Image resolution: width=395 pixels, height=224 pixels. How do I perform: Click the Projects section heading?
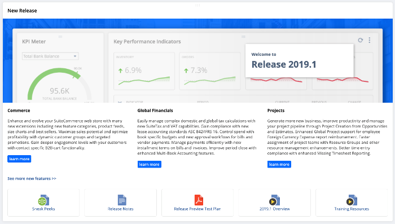point(276,111)
